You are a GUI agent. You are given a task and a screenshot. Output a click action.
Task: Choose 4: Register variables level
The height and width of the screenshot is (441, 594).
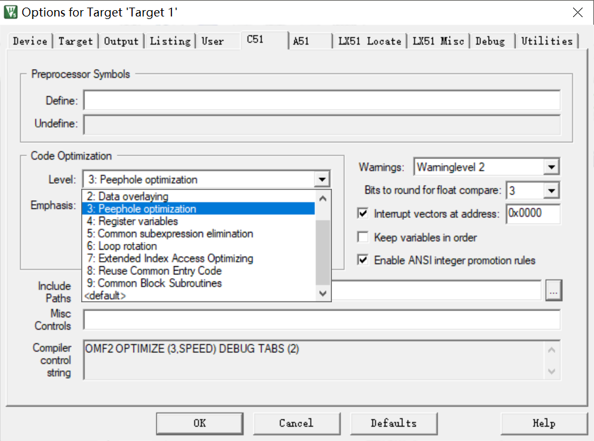[x=199, y=221]
